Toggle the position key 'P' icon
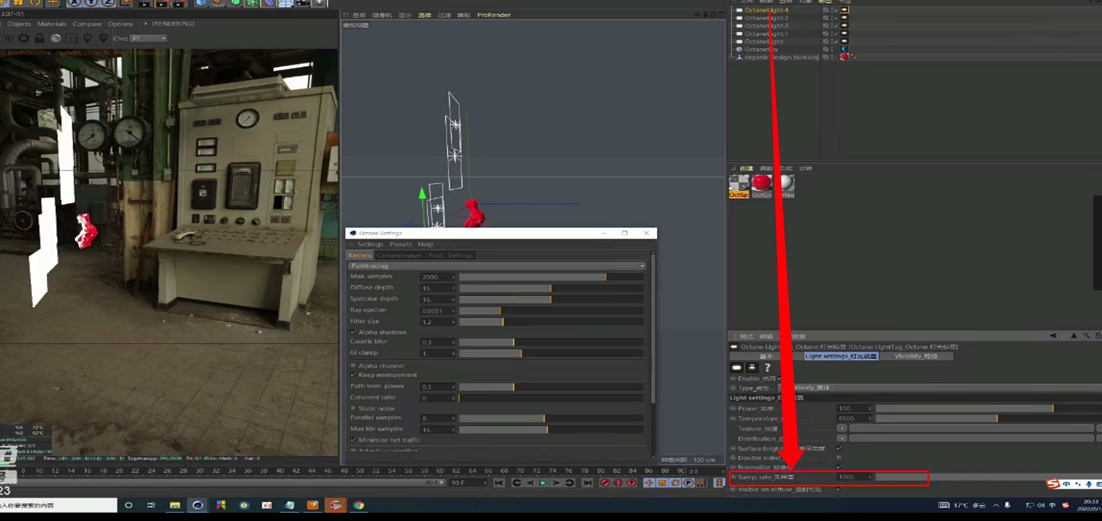Screen dimensions: 1102x521 [688, 482]
